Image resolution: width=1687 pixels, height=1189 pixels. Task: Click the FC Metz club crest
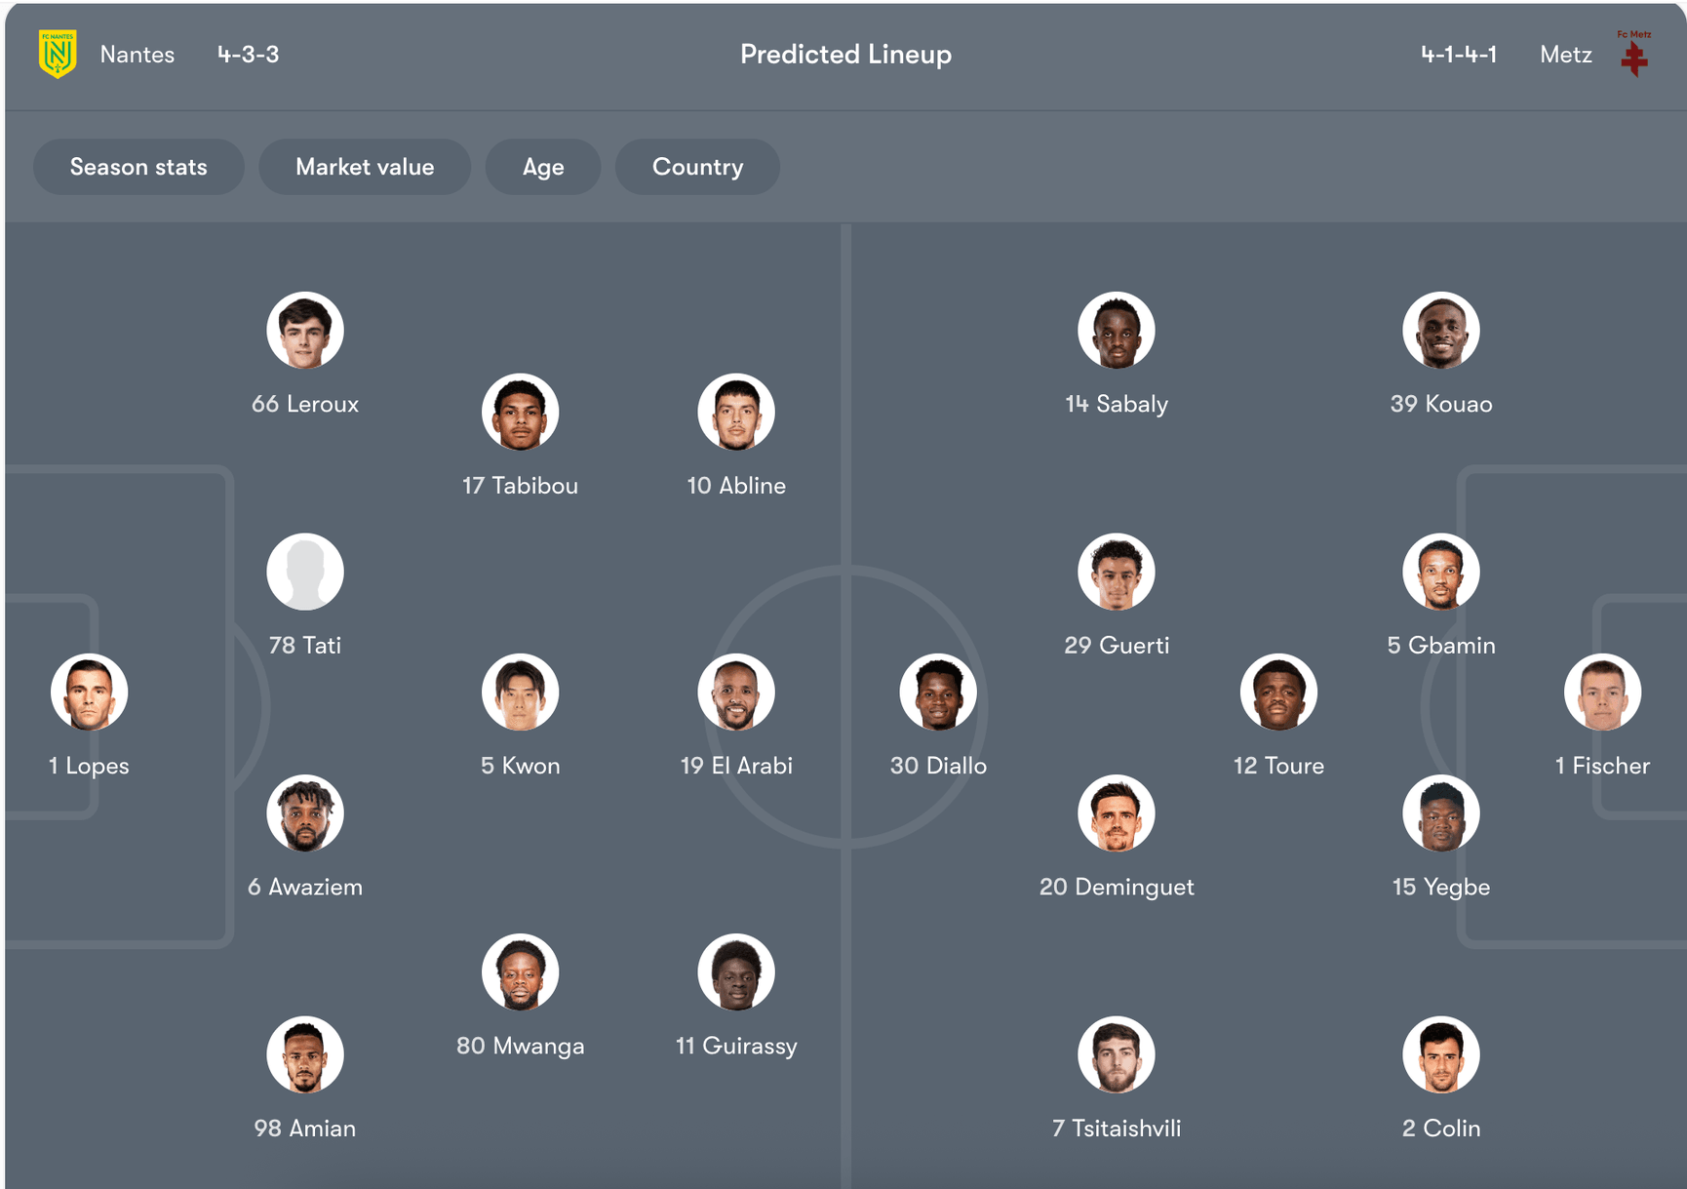pos(1634,55)
